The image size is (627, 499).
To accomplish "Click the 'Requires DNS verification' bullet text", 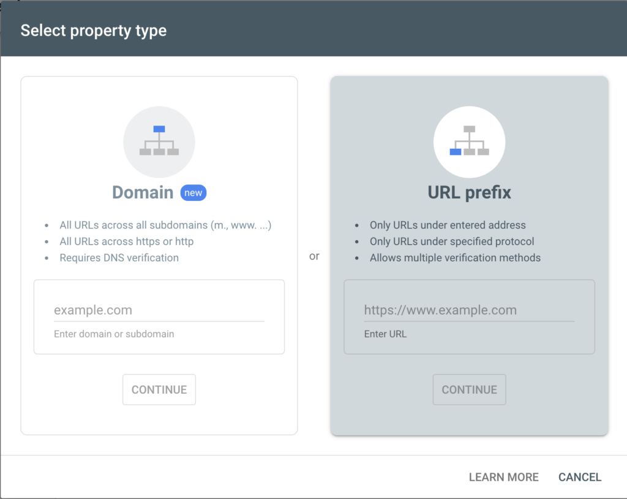I will pos(118,257).
